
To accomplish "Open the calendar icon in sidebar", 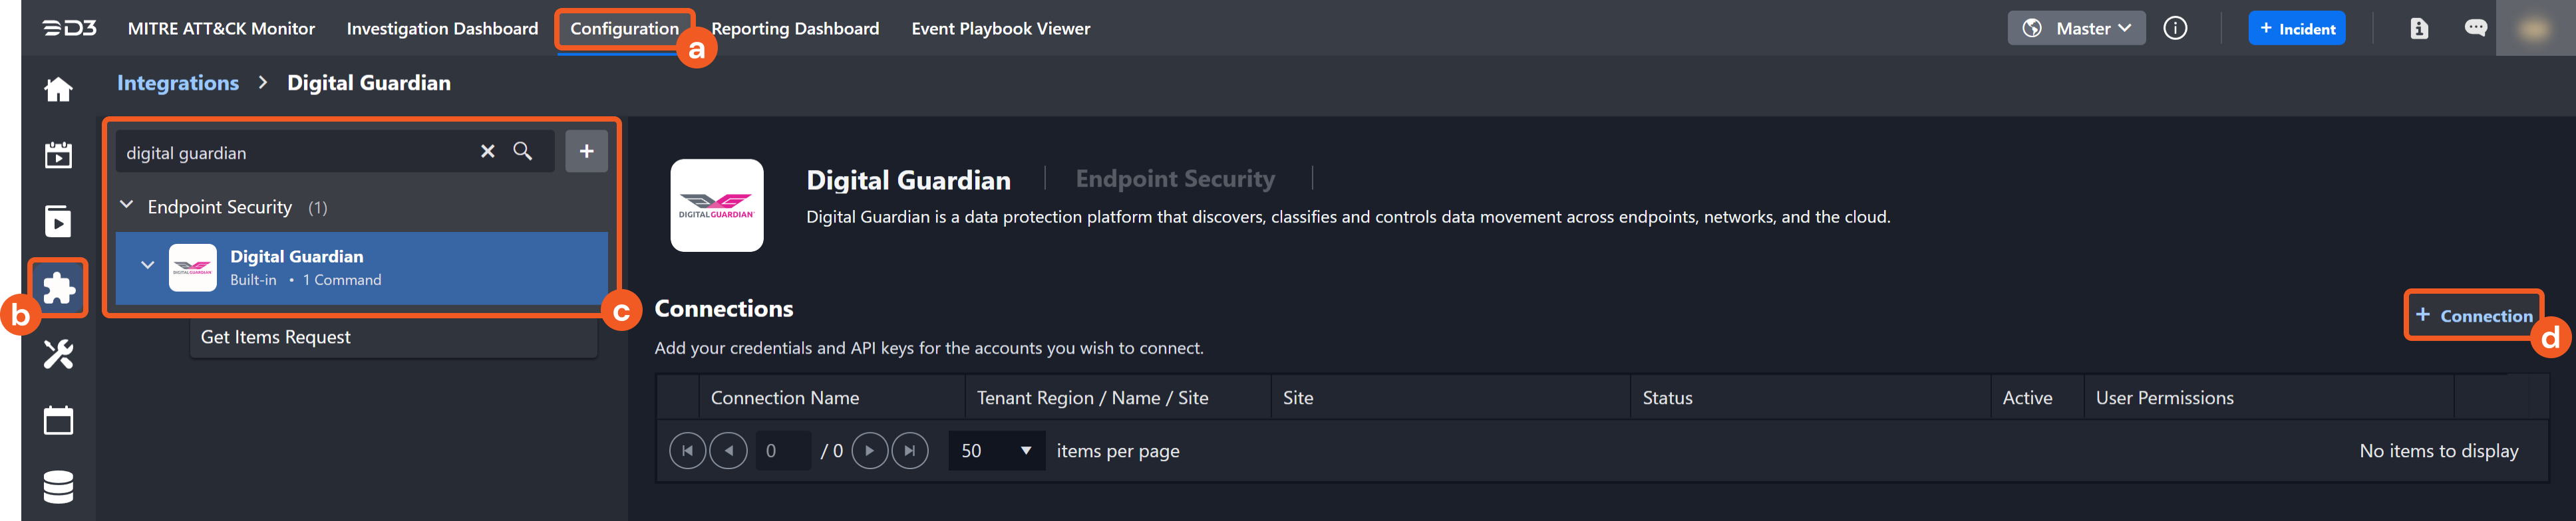I will (58, 420).
